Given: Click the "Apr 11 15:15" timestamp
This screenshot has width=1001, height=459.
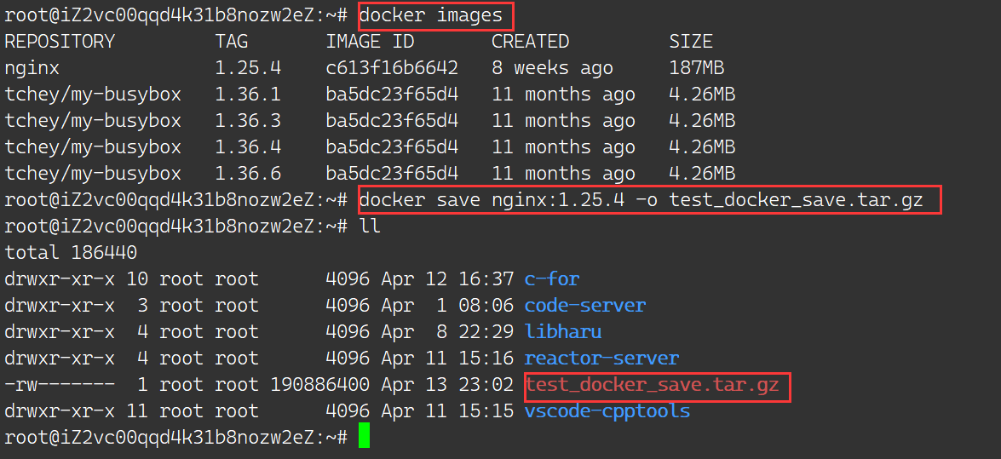Looking at the screenshot, I should pos(447,410).
